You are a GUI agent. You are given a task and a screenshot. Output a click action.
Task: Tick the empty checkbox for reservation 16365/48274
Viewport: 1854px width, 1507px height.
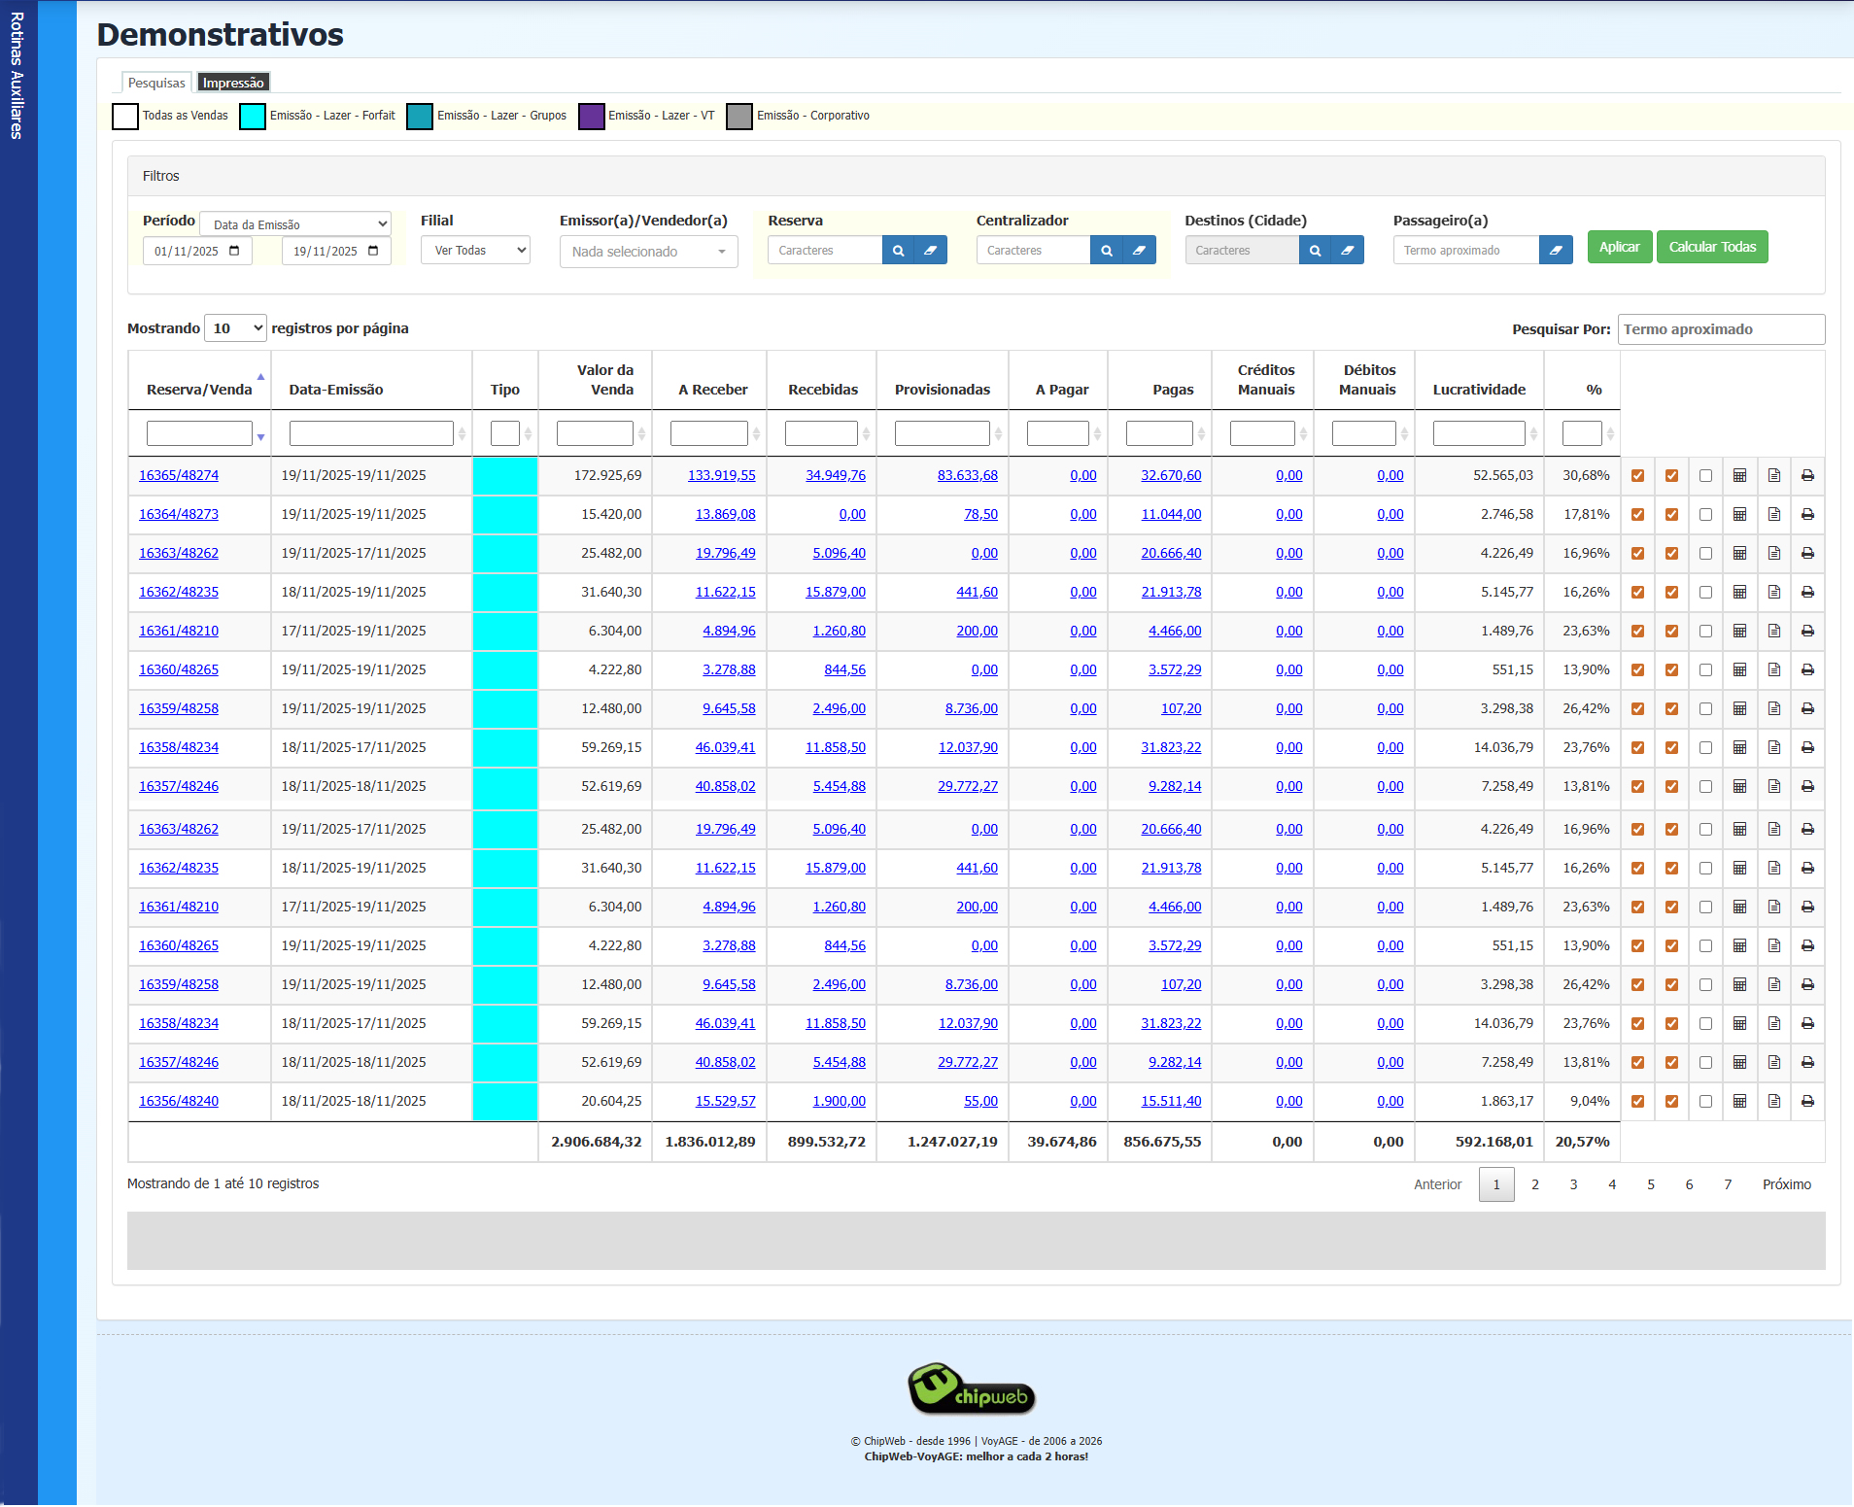tap(1705, 476)
